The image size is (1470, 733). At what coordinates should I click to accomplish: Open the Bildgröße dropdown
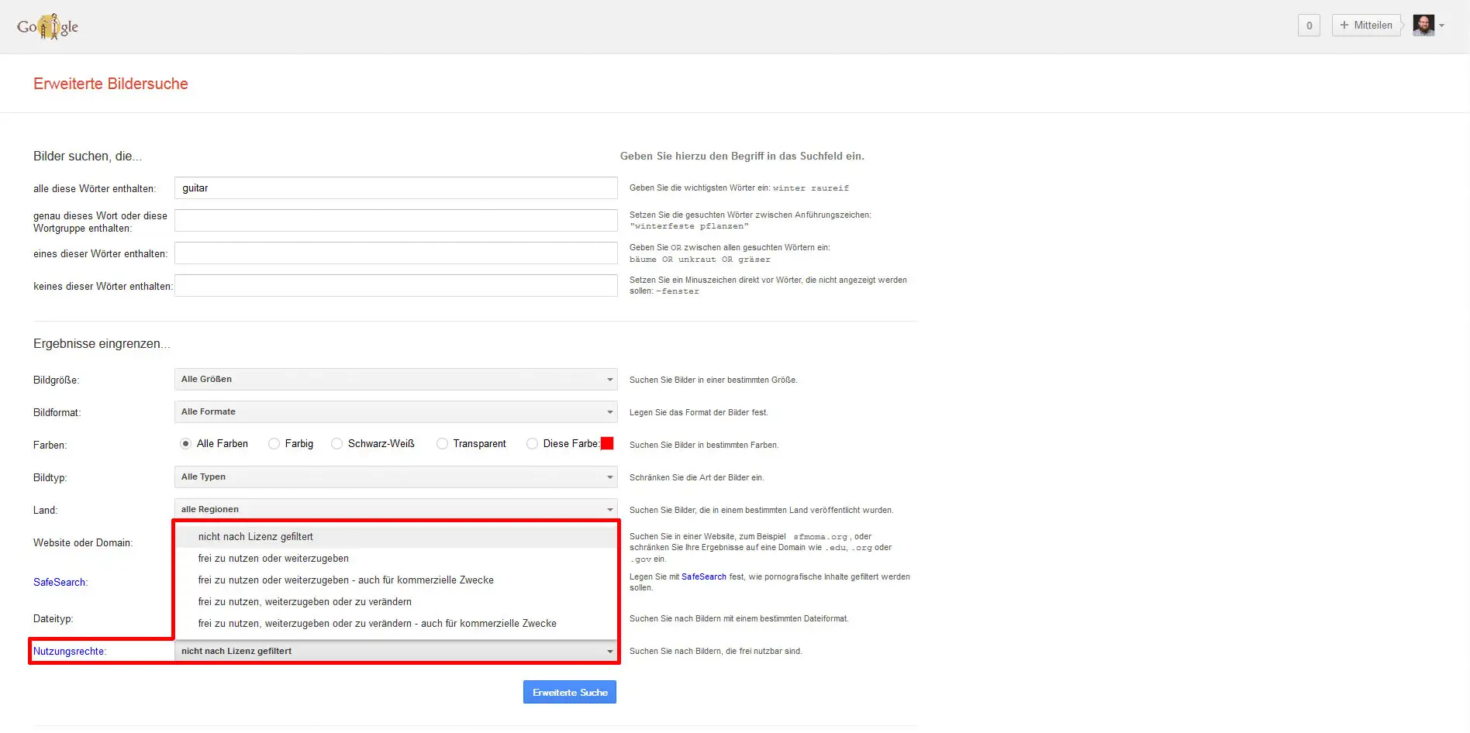pyautogui.click(x=396, y=379)
